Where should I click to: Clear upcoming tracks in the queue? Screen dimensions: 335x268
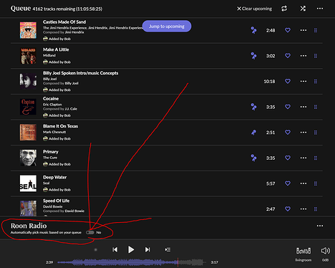coord(254,9)
